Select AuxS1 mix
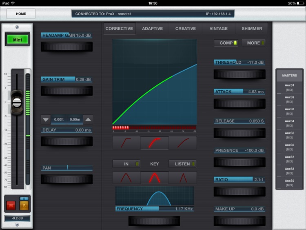The image size is (306, 230). point(289,87)
